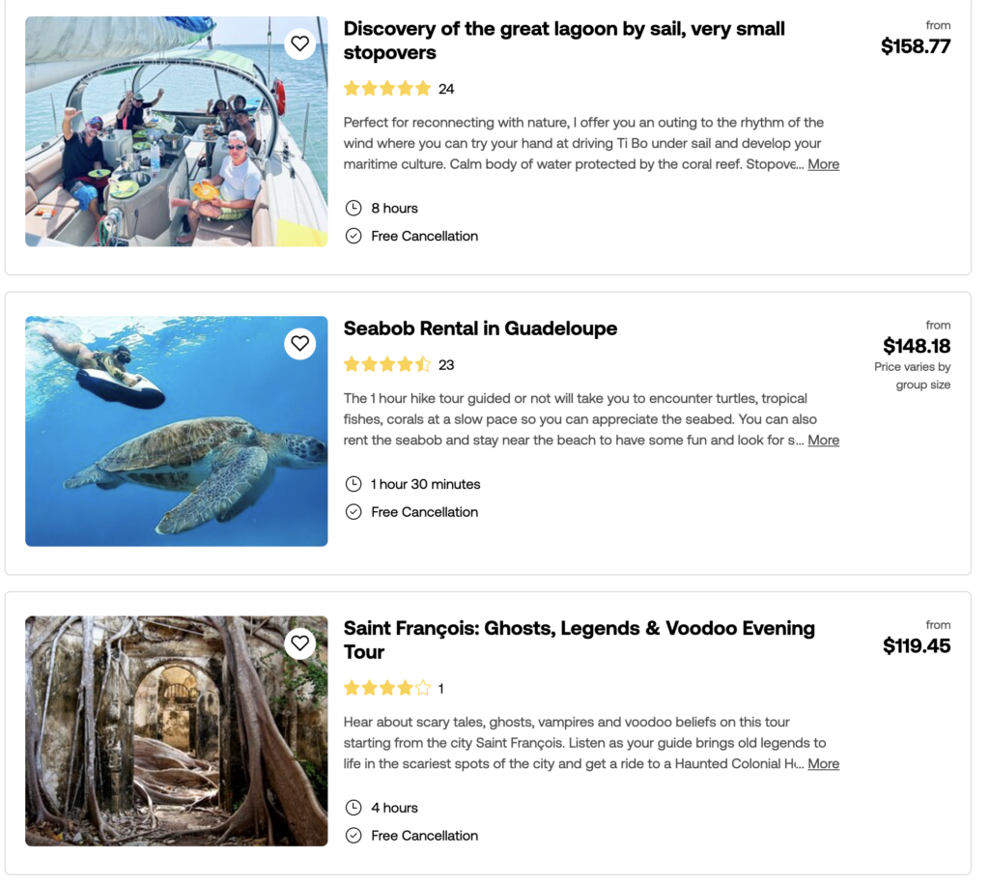Open the 'Seabob Rental in Guadeloupe' title
Viewport: 989px width, 885px height.
pyautogui.click(x=480, y=328)
